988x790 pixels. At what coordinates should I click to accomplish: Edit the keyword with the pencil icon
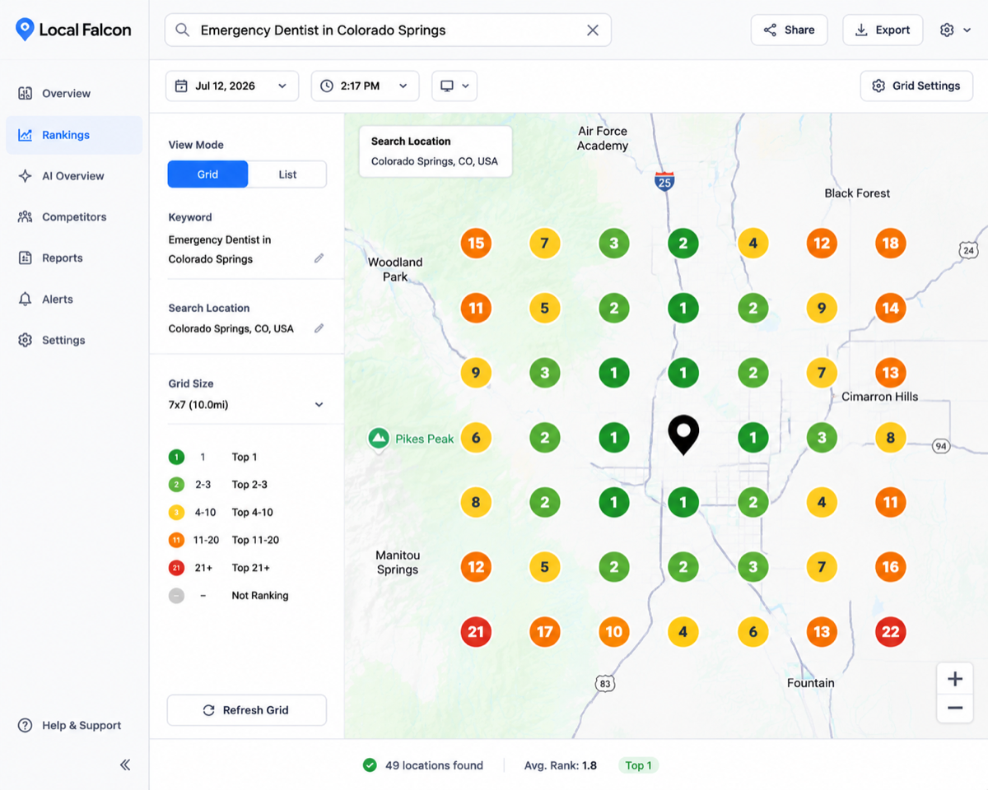point(319,258)
